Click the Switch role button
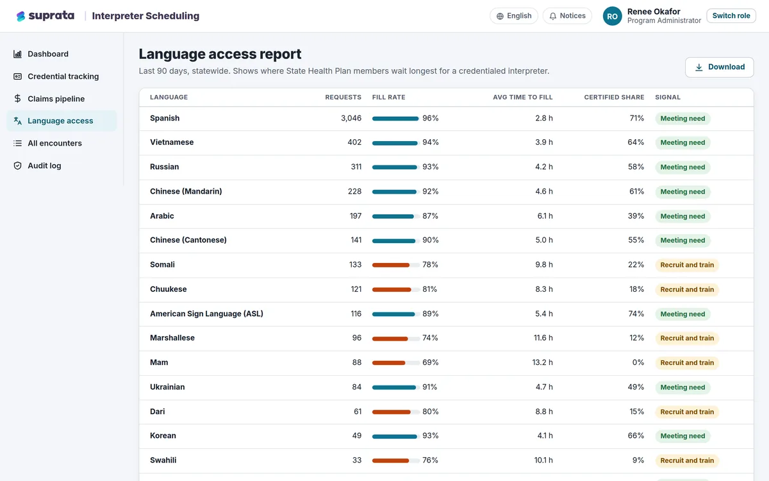Screen dimensions: 769x481 point(731,16)
